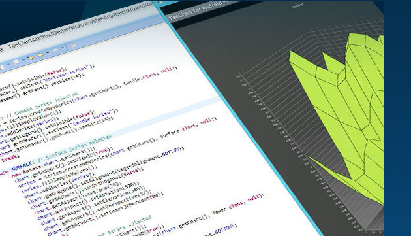Click the grey back navigation arrow icon
This screenshot has height=236, width=411.
[x=55, y=50]
